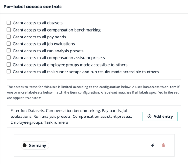Click the Per-label access controls heading

coord(33,7)
